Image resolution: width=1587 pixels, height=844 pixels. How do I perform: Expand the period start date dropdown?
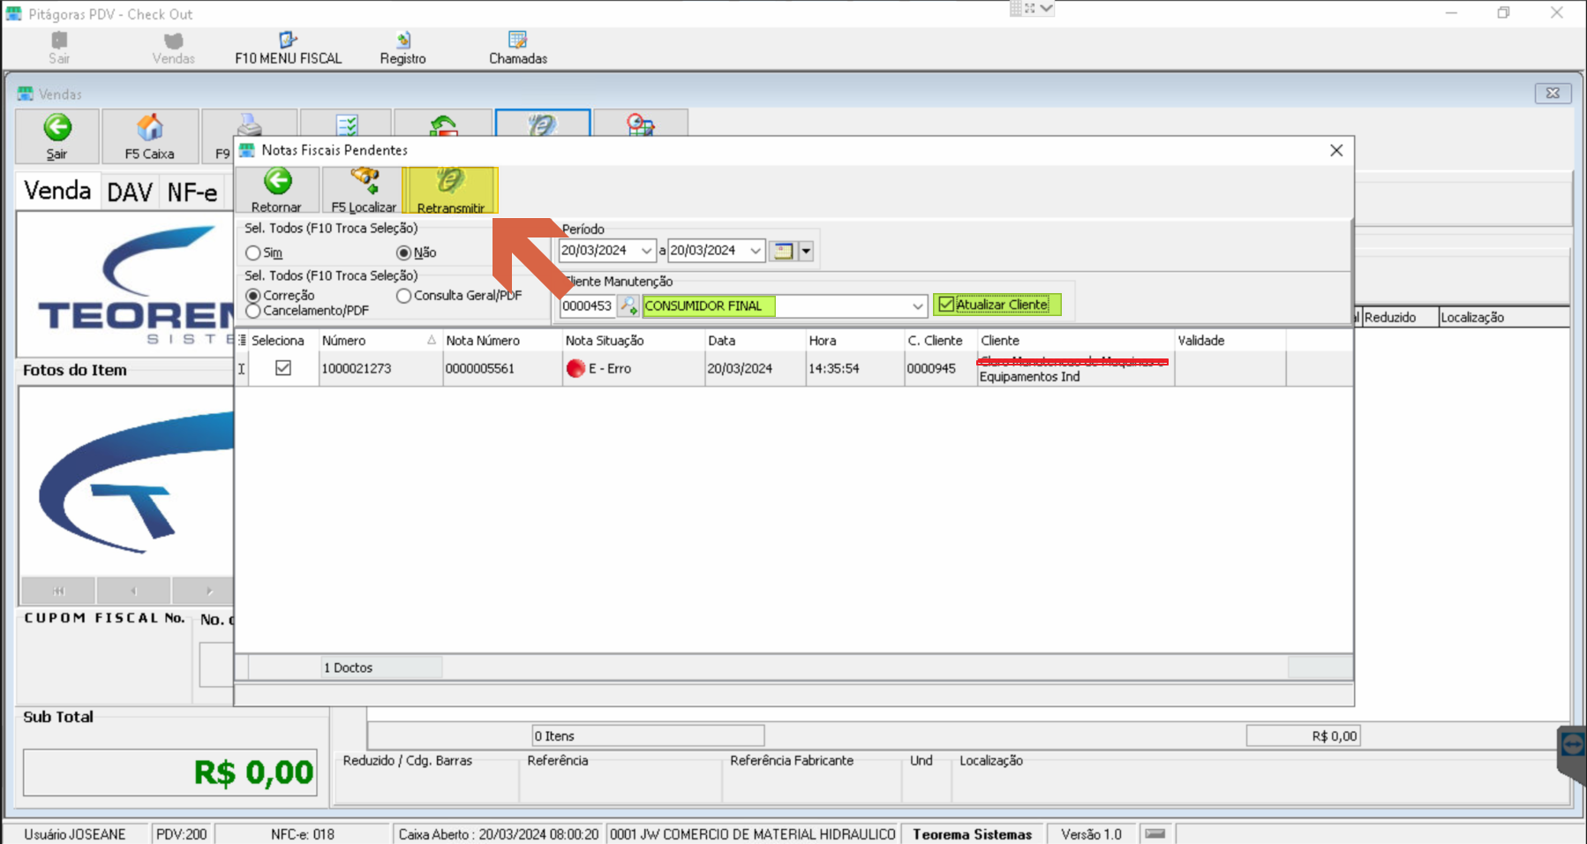click(x=646, y=251)
